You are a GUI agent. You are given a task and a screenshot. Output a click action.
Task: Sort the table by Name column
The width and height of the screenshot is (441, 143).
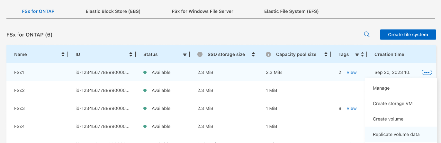[x=63, y=54]
